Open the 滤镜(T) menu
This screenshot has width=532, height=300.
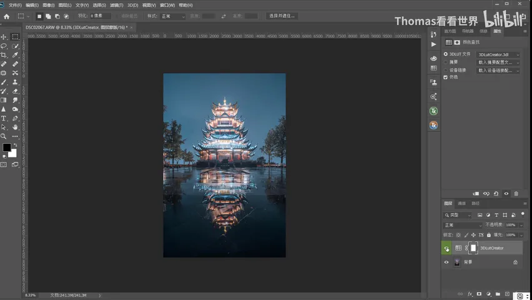click(x=116, y=5)
